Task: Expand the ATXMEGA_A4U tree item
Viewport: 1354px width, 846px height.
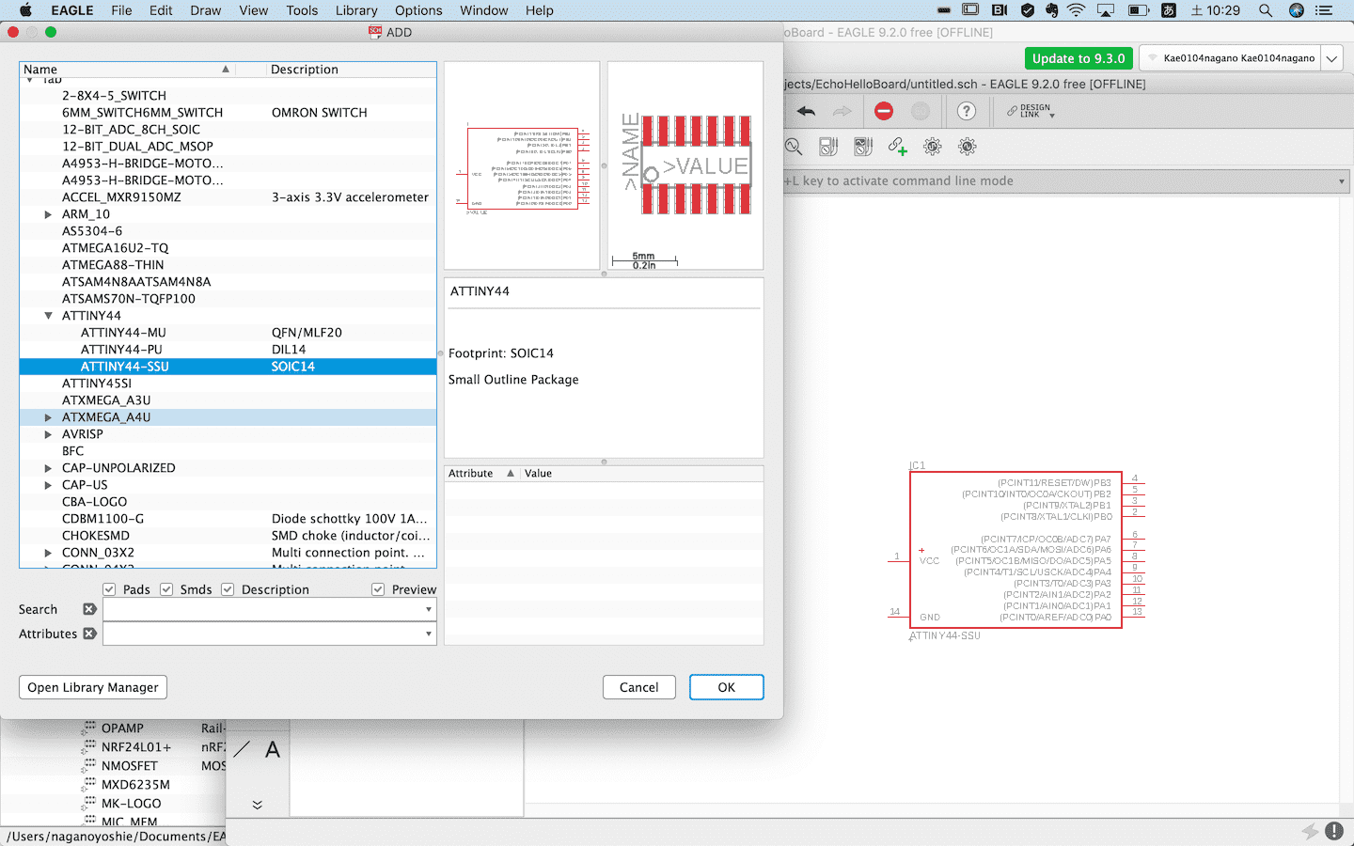Action: point(48,417)
